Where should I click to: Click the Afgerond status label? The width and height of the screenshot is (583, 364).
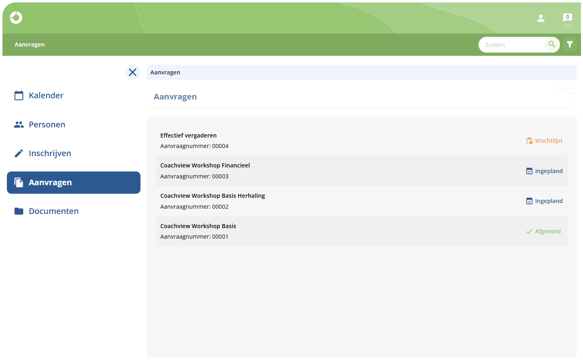[x=548, y=231]
